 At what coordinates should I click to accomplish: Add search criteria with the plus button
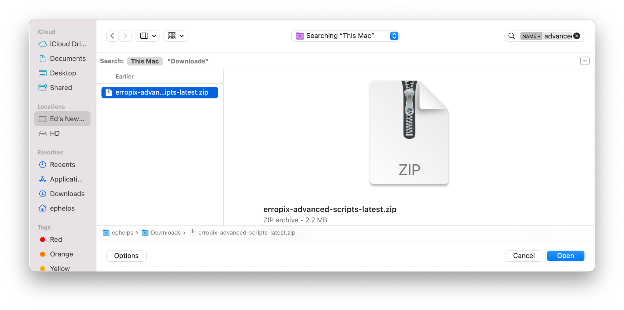click(x=585, y=61)
